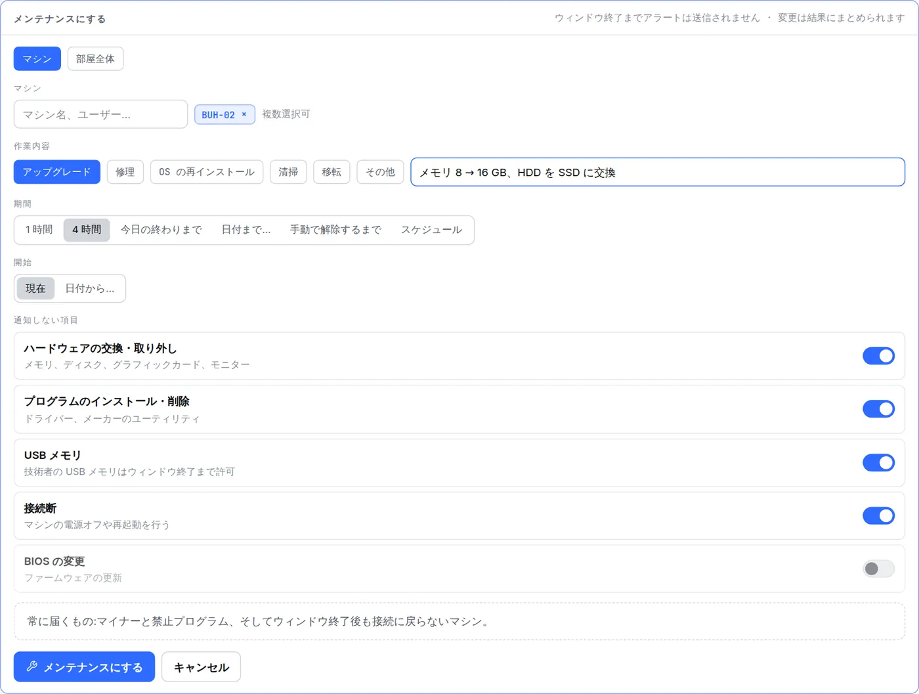Pick the 清掃 work type
Image resolution: width=919 pixels, height=694 pixels.
point(288,172)
